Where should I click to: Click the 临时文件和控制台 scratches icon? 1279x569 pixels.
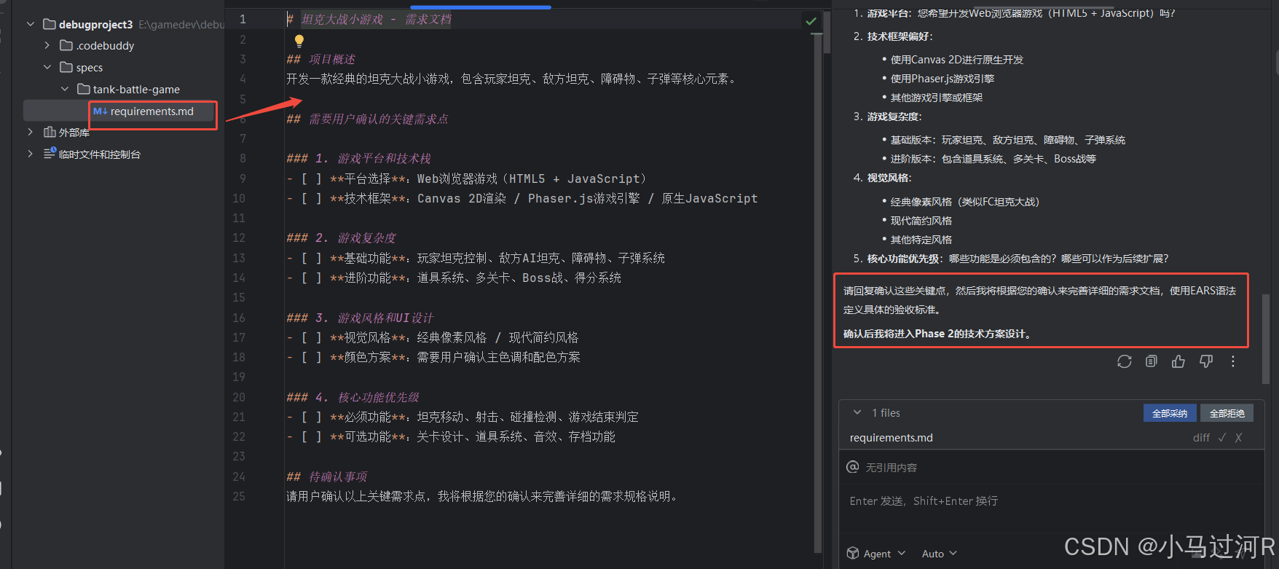coord(50,153)
